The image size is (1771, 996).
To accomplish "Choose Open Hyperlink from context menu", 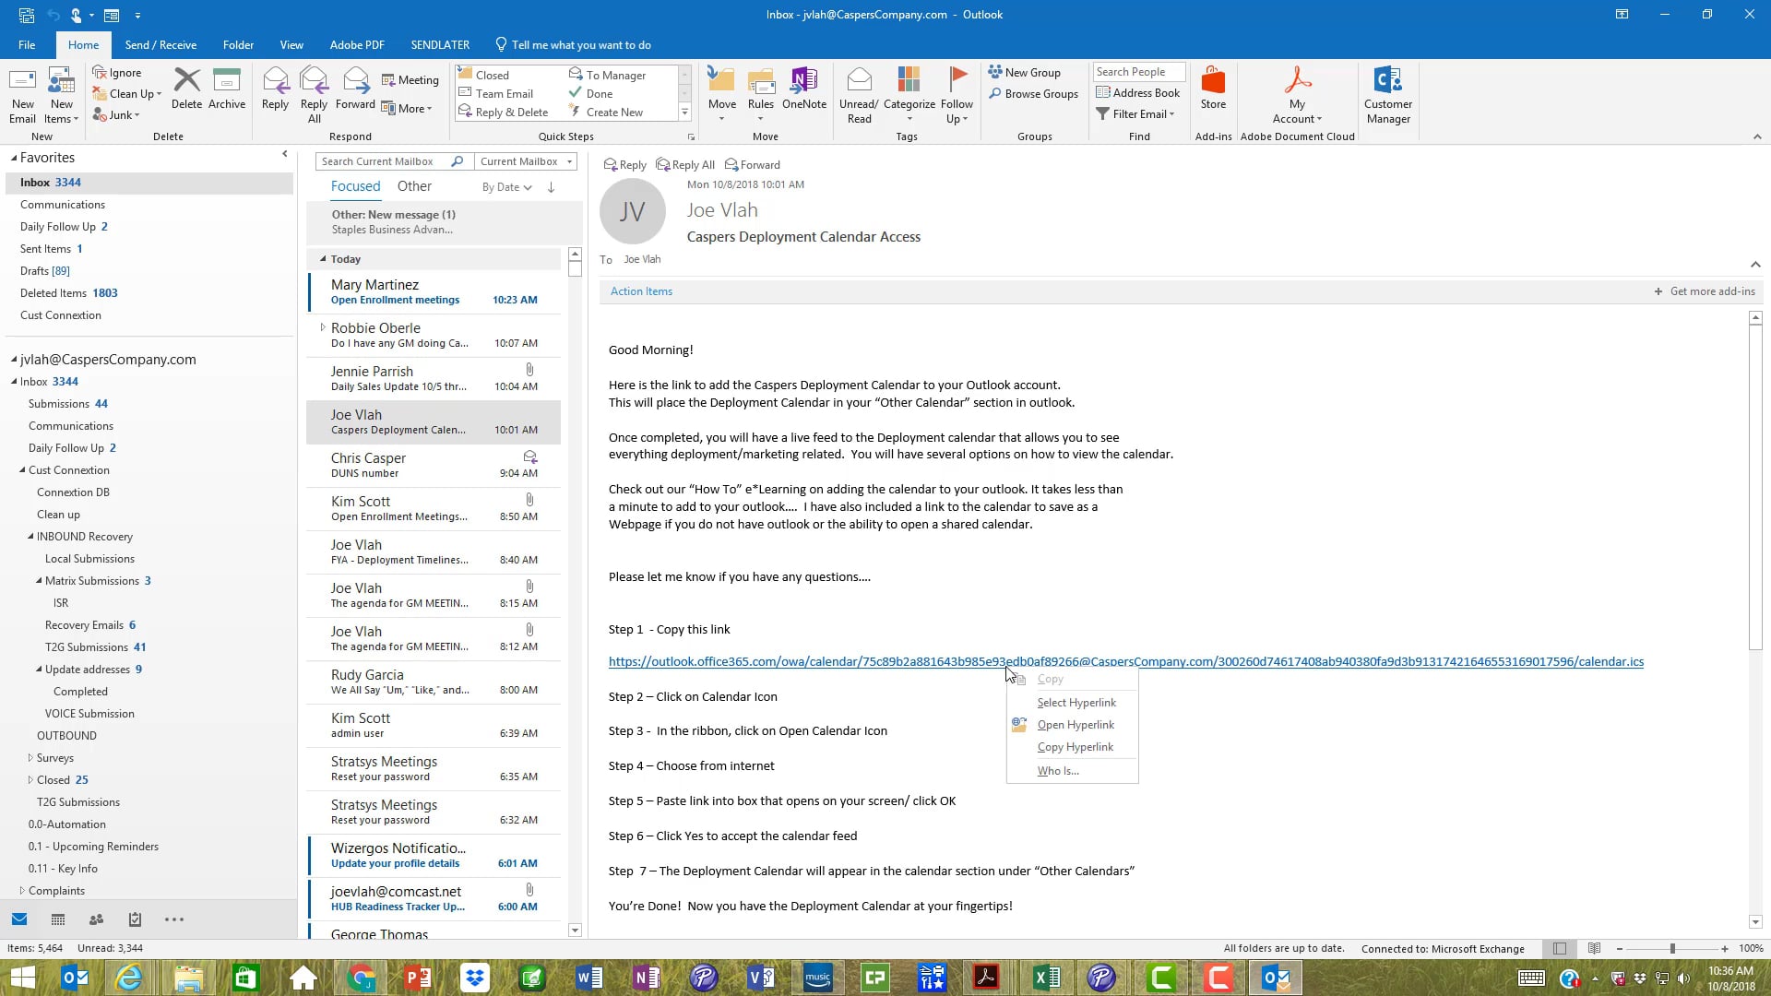I will (x=1073, y=725).
